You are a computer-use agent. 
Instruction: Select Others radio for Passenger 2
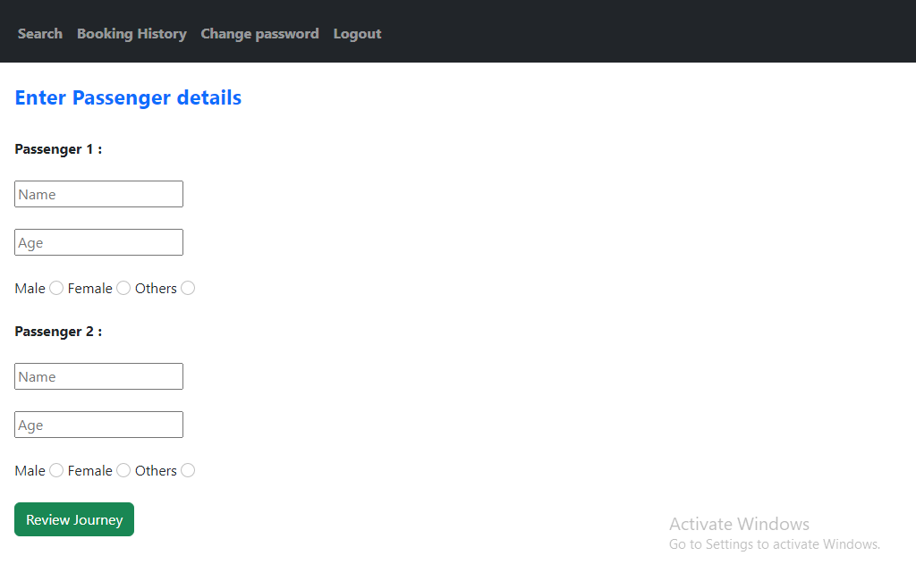pyautogui.click(x=188, y=470)
